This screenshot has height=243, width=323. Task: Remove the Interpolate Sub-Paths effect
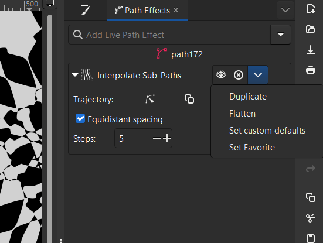coord(239,75)
